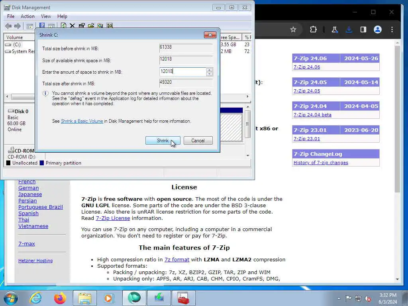The width and height of the screenshot is (408, 306).
Task: Open the 7-max sidebar link
Action: 27,243
